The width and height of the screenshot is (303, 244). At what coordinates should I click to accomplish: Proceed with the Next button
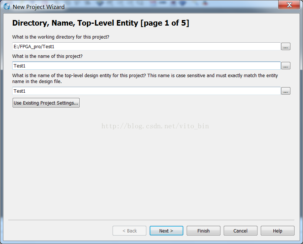(x=166, y=231)
